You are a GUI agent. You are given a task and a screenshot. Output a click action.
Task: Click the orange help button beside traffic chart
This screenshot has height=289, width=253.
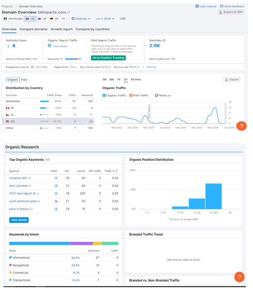pyautogui.click(x=241, y=126)
